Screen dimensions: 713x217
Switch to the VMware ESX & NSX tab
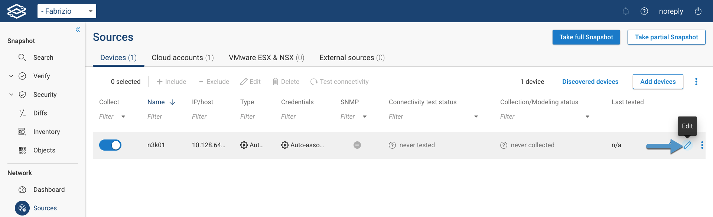pos(267,57)
